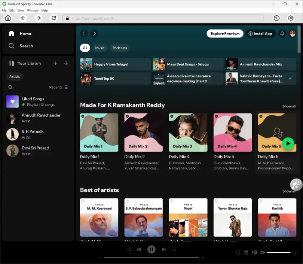Viewport: 303px width, 264px height.
Task: Expand Your Library with arrow icon
Action: (66, 63)
